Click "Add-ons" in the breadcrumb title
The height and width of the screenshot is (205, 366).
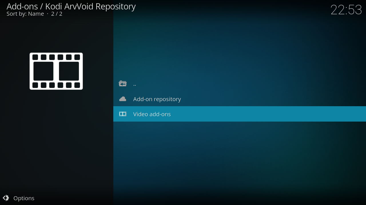(x=22, y=6)
